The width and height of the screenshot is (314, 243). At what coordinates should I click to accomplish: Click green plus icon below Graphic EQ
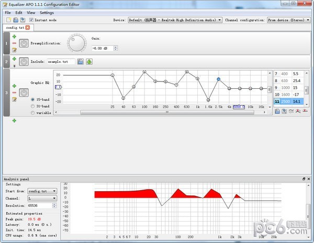(x=14, y=121)
